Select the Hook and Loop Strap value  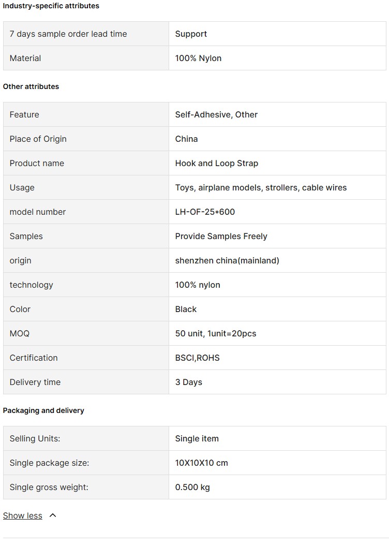[x=216, y=163]
